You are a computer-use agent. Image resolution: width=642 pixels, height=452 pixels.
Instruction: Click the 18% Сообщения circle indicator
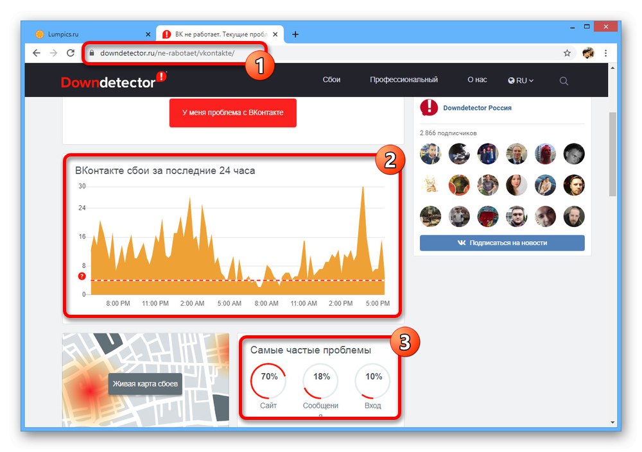[320, 381]
